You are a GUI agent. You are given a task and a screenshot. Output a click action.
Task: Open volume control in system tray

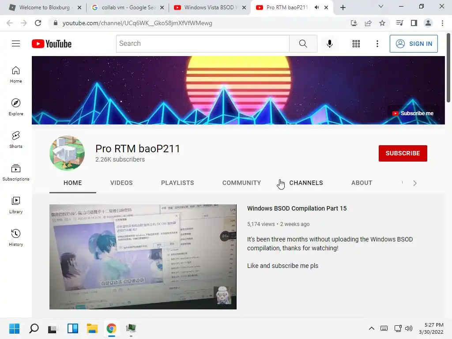tap(409, 328)
